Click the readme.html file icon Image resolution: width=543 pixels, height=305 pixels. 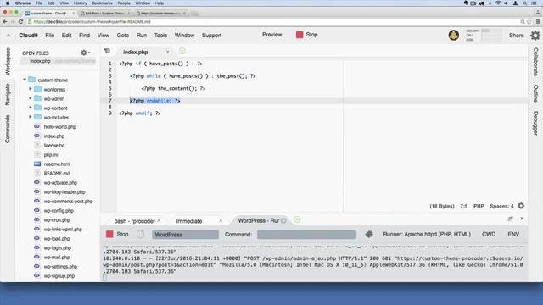click(37, 164)
